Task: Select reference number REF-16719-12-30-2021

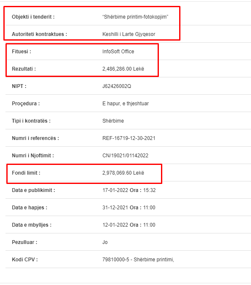Action: [x=129, y=138]
